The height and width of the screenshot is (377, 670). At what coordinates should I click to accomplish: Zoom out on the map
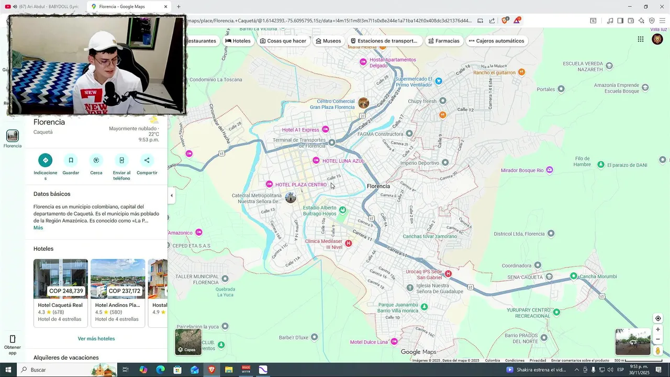click(658, 339)
